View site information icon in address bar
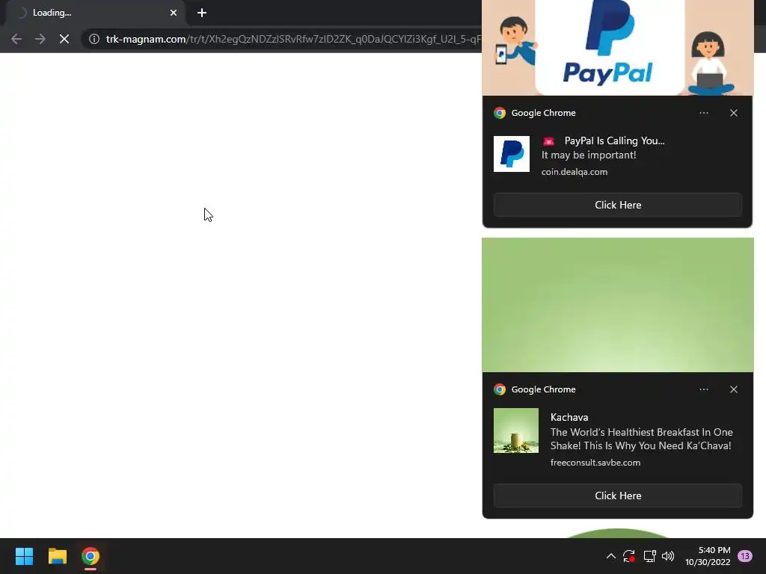This screenshot has width=766, height=574. click(x=94, y=39)
